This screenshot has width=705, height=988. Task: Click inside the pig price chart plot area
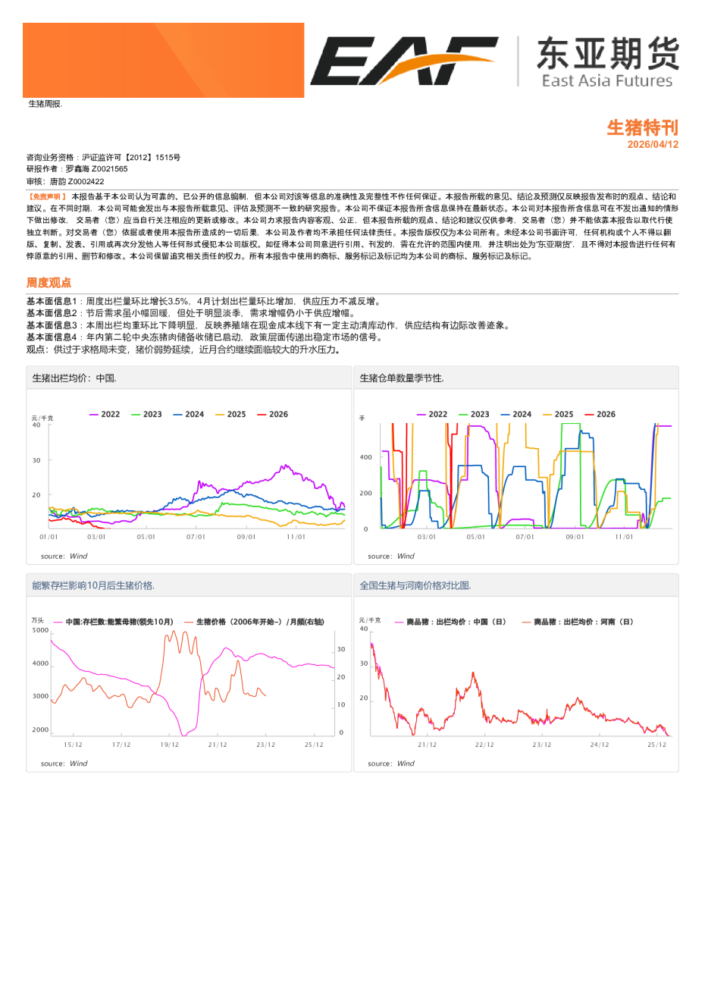[190, 485]
